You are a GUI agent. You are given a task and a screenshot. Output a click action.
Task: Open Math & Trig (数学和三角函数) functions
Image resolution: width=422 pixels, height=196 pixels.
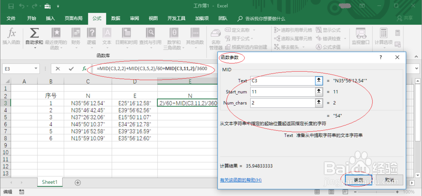click(x=174, y=39)
